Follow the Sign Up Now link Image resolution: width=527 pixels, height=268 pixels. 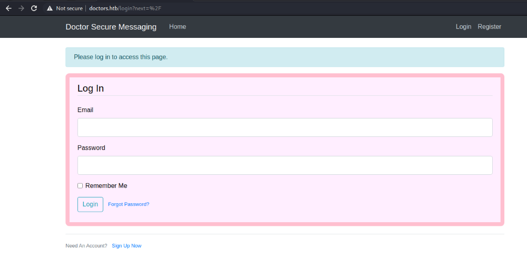click(x=126, y=246)
